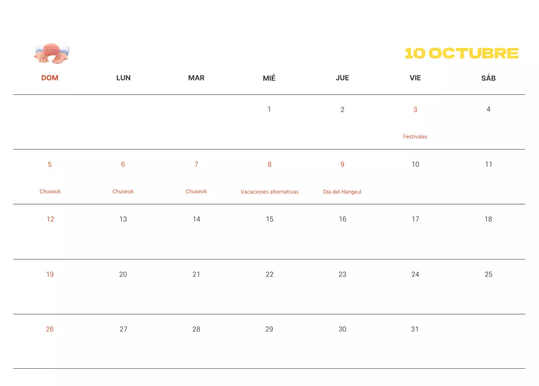Select day 22 on Wednesday
The image size is (539, 386).
pyautogui.click(x=269, y=274)
